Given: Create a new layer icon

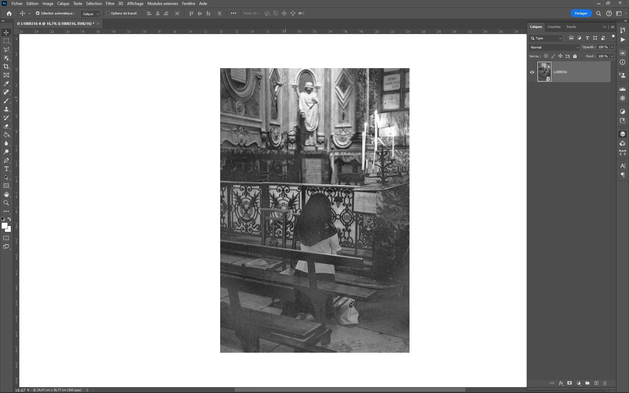Looking at the screenshot, I should pos(596,383).
